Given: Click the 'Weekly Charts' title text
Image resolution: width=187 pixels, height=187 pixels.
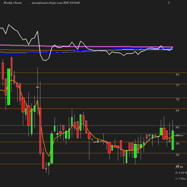Looking at the screenshot, I should 13,3.
